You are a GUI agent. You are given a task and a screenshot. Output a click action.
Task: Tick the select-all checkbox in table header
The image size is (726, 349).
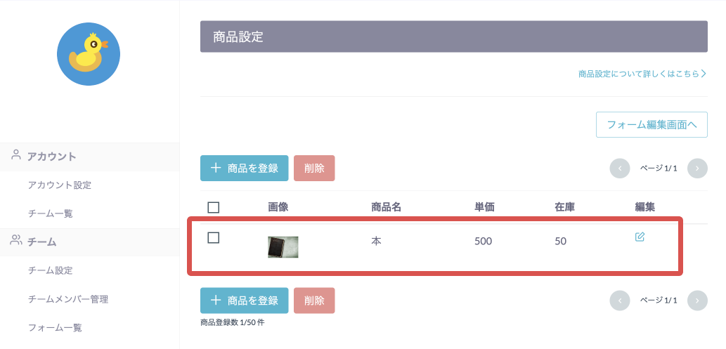[214, 207]
